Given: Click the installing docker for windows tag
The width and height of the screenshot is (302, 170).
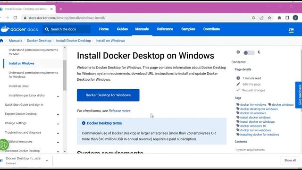Looking at the screenshot, I should point(260,135).
